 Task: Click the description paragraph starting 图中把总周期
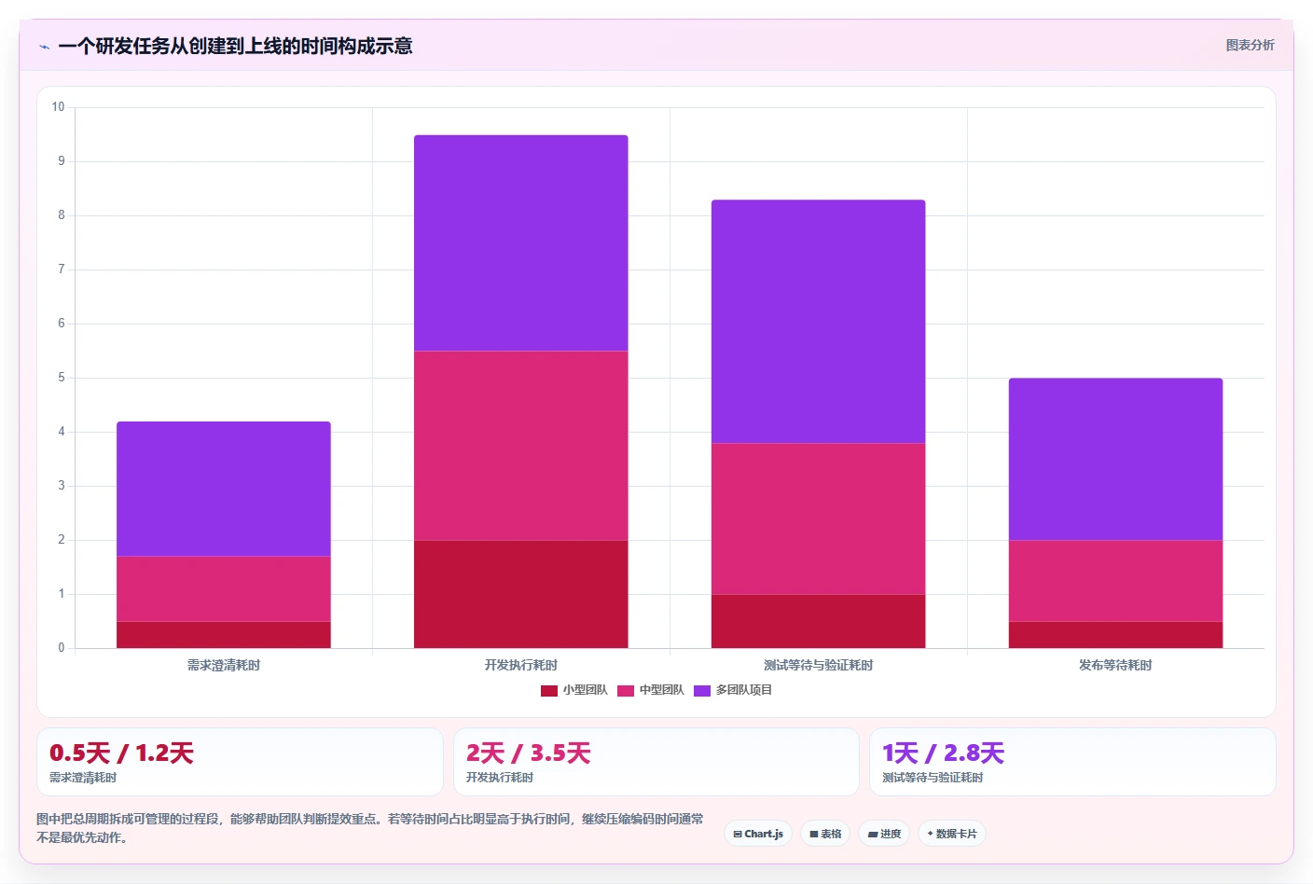click(370, 828)
